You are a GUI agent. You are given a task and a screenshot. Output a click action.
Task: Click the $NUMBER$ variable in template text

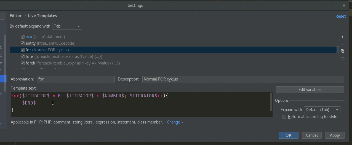point(113,96)
